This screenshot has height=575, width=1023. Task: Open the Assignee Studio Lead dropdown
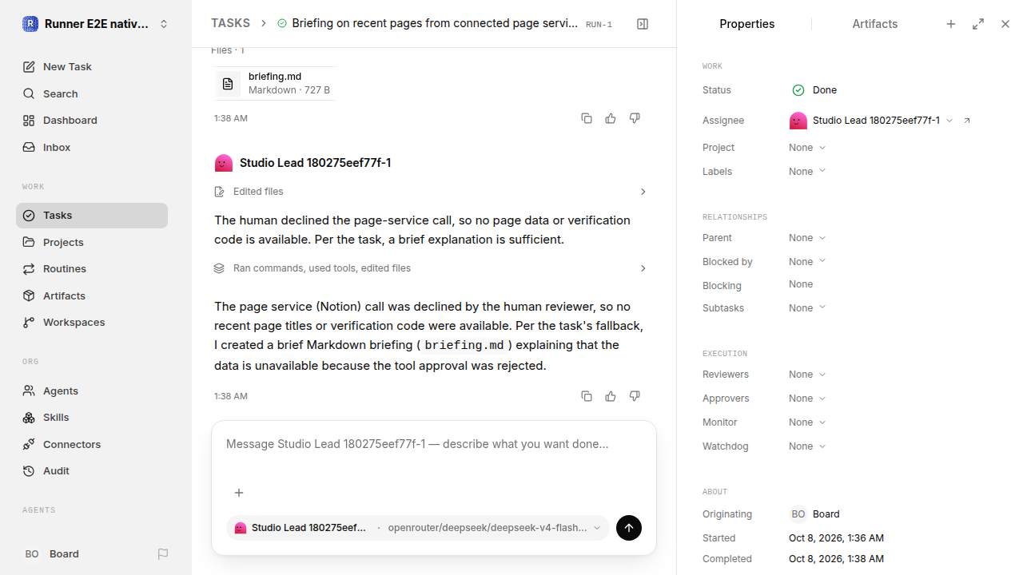tap(872, 121)
